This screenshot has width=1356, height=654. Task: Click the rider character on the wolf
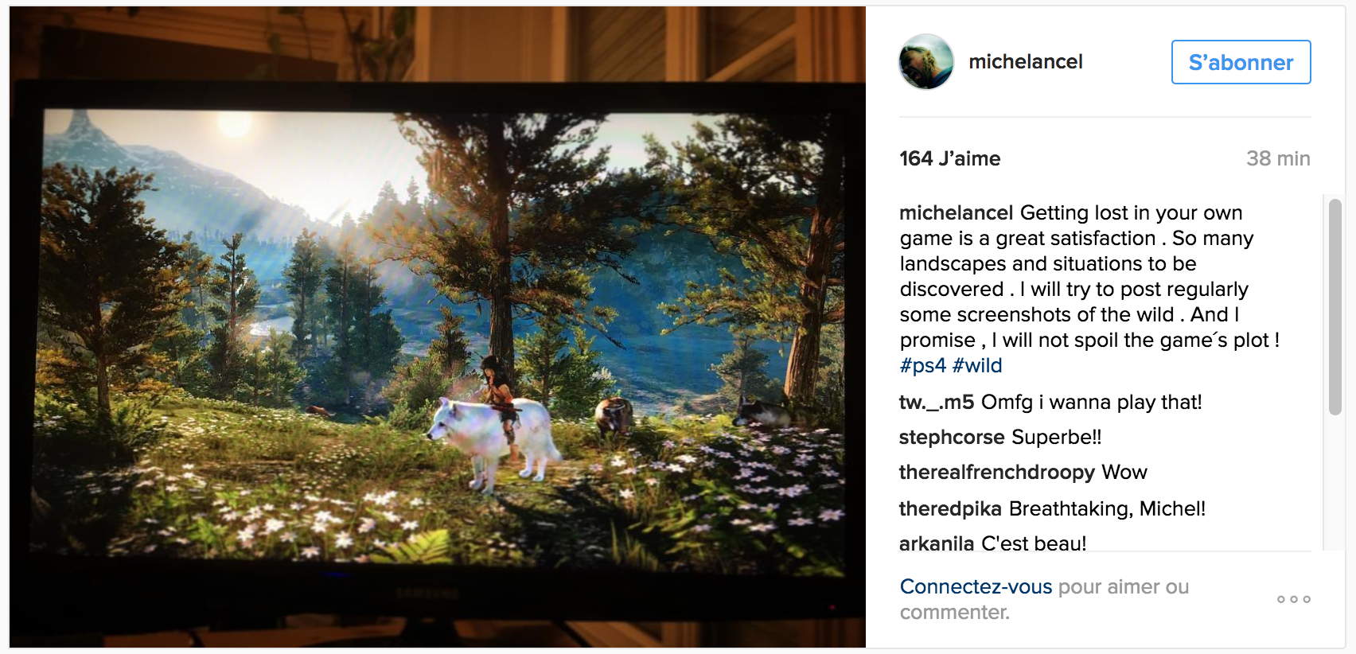(499, 390)
